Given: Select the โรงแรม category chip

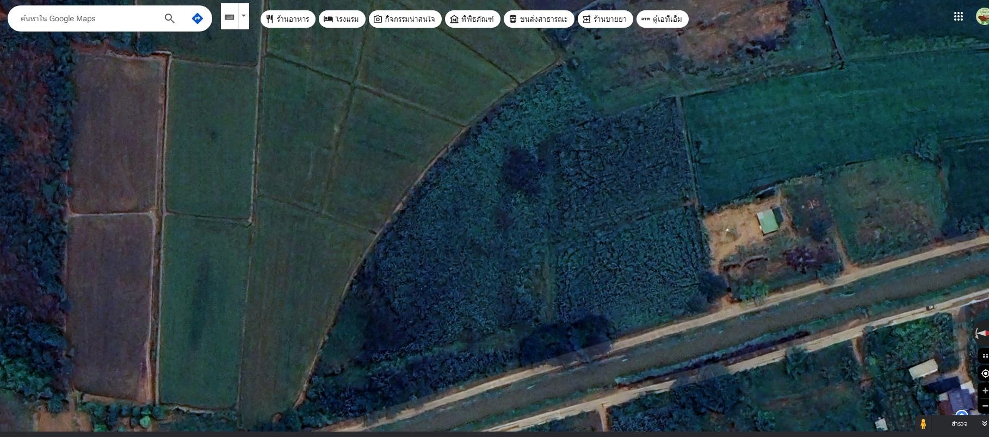Looking at the screenshot, I should coord(342,19).
